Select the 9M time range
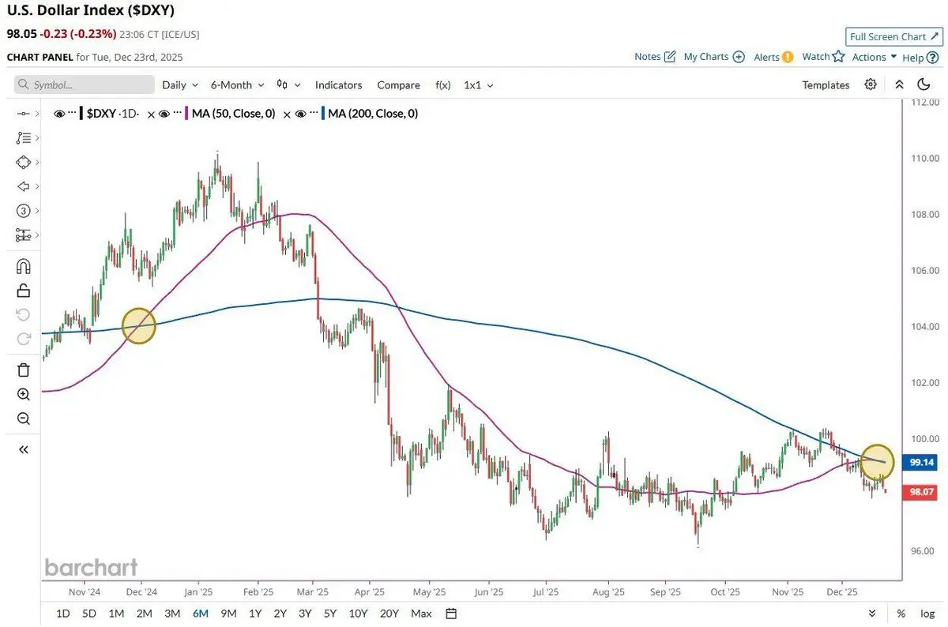The width and height of the screenshot is (948, 627). [x=229, y=614]
